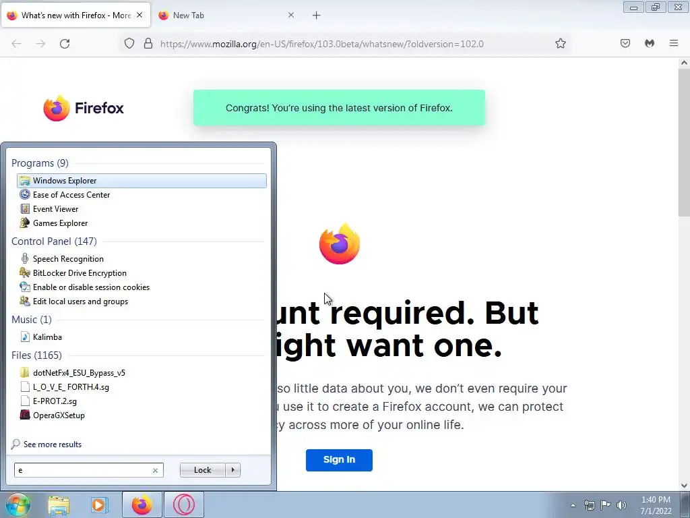Click See more results
Viewport: 690px width, 518px height.
pos(46,444)
